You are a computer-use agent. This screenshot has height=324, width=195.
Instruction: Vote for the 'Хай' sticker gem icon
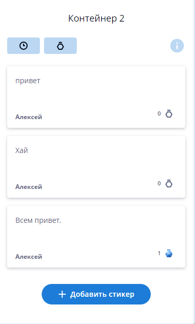169,184
